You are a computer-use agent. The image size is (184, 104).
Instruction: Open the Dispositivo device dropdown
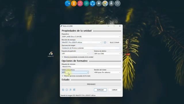click(x=91, y=37)
